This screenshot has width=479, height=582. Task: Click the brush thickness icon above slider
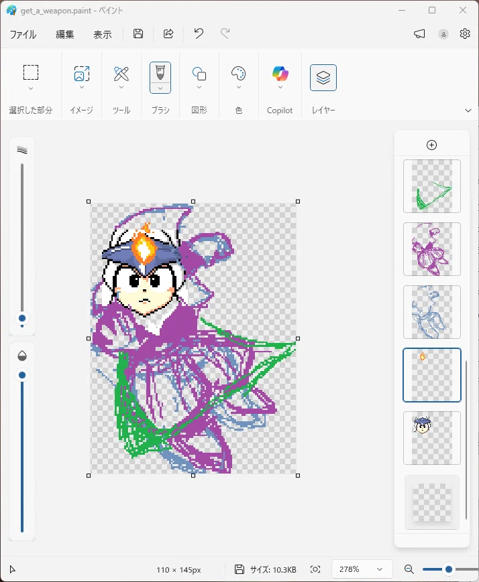22,150
